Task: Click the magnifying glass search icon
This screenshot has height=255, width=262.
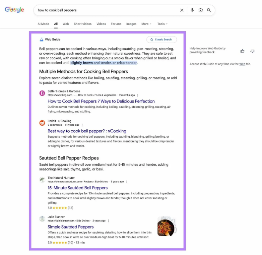Action: (209, 10)
